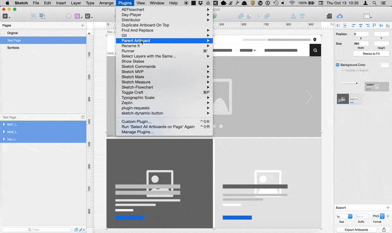Image resolution: width=392 pixels, height=233 pixels.
Task: Toggle Include in Export checkbox
Action: [343, 70]
